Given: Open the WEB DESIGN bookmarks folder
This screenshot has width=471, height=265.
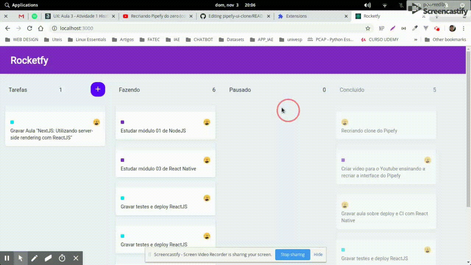Looking at the screenshot, I should pyautogui.click(x=21, y=39).
